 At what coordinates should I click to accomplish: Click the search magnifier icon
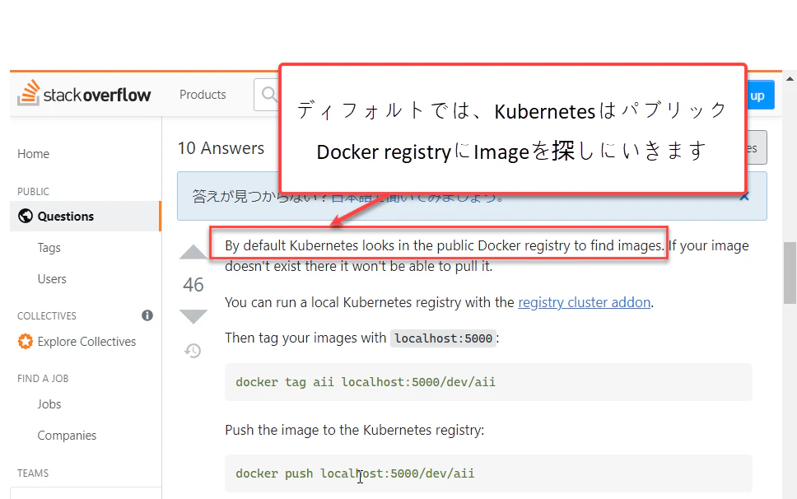[268, 95]
